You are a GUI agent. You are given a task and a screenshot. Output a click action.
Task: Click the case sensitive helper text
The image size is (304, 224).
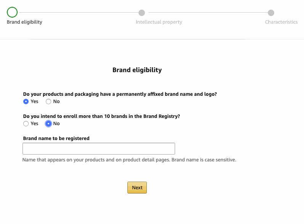pos(129,160)
